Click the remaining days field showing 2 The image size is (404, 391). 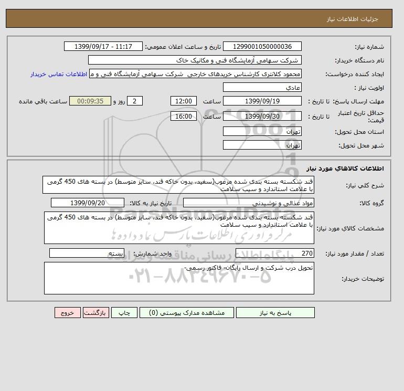[134, 101]
